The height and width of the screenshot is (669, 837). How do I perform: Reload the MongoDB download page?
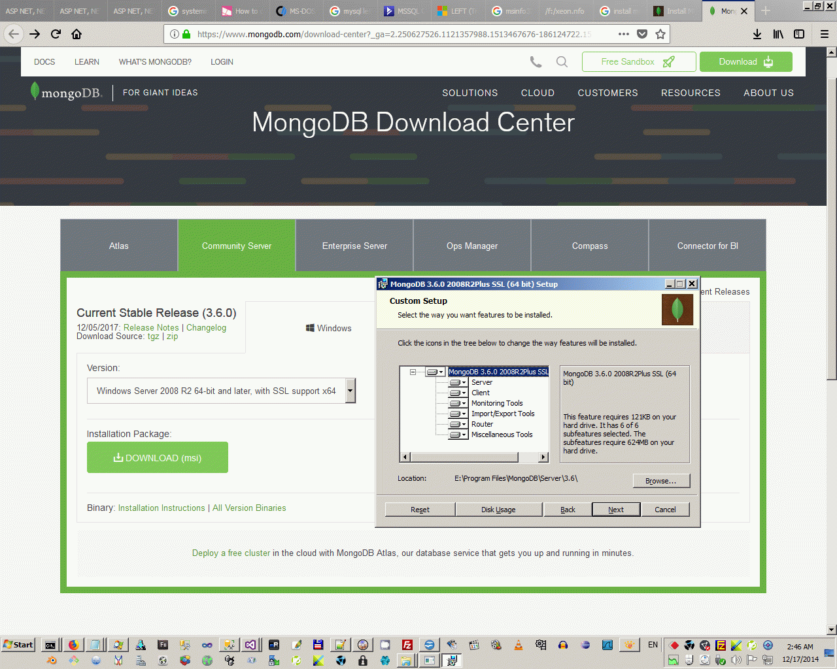point(56,34)
